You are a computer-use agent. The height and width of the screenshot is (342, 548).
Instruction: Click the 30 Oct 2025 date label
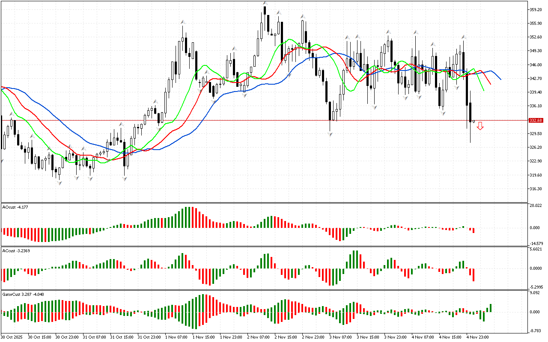point(12,337)
